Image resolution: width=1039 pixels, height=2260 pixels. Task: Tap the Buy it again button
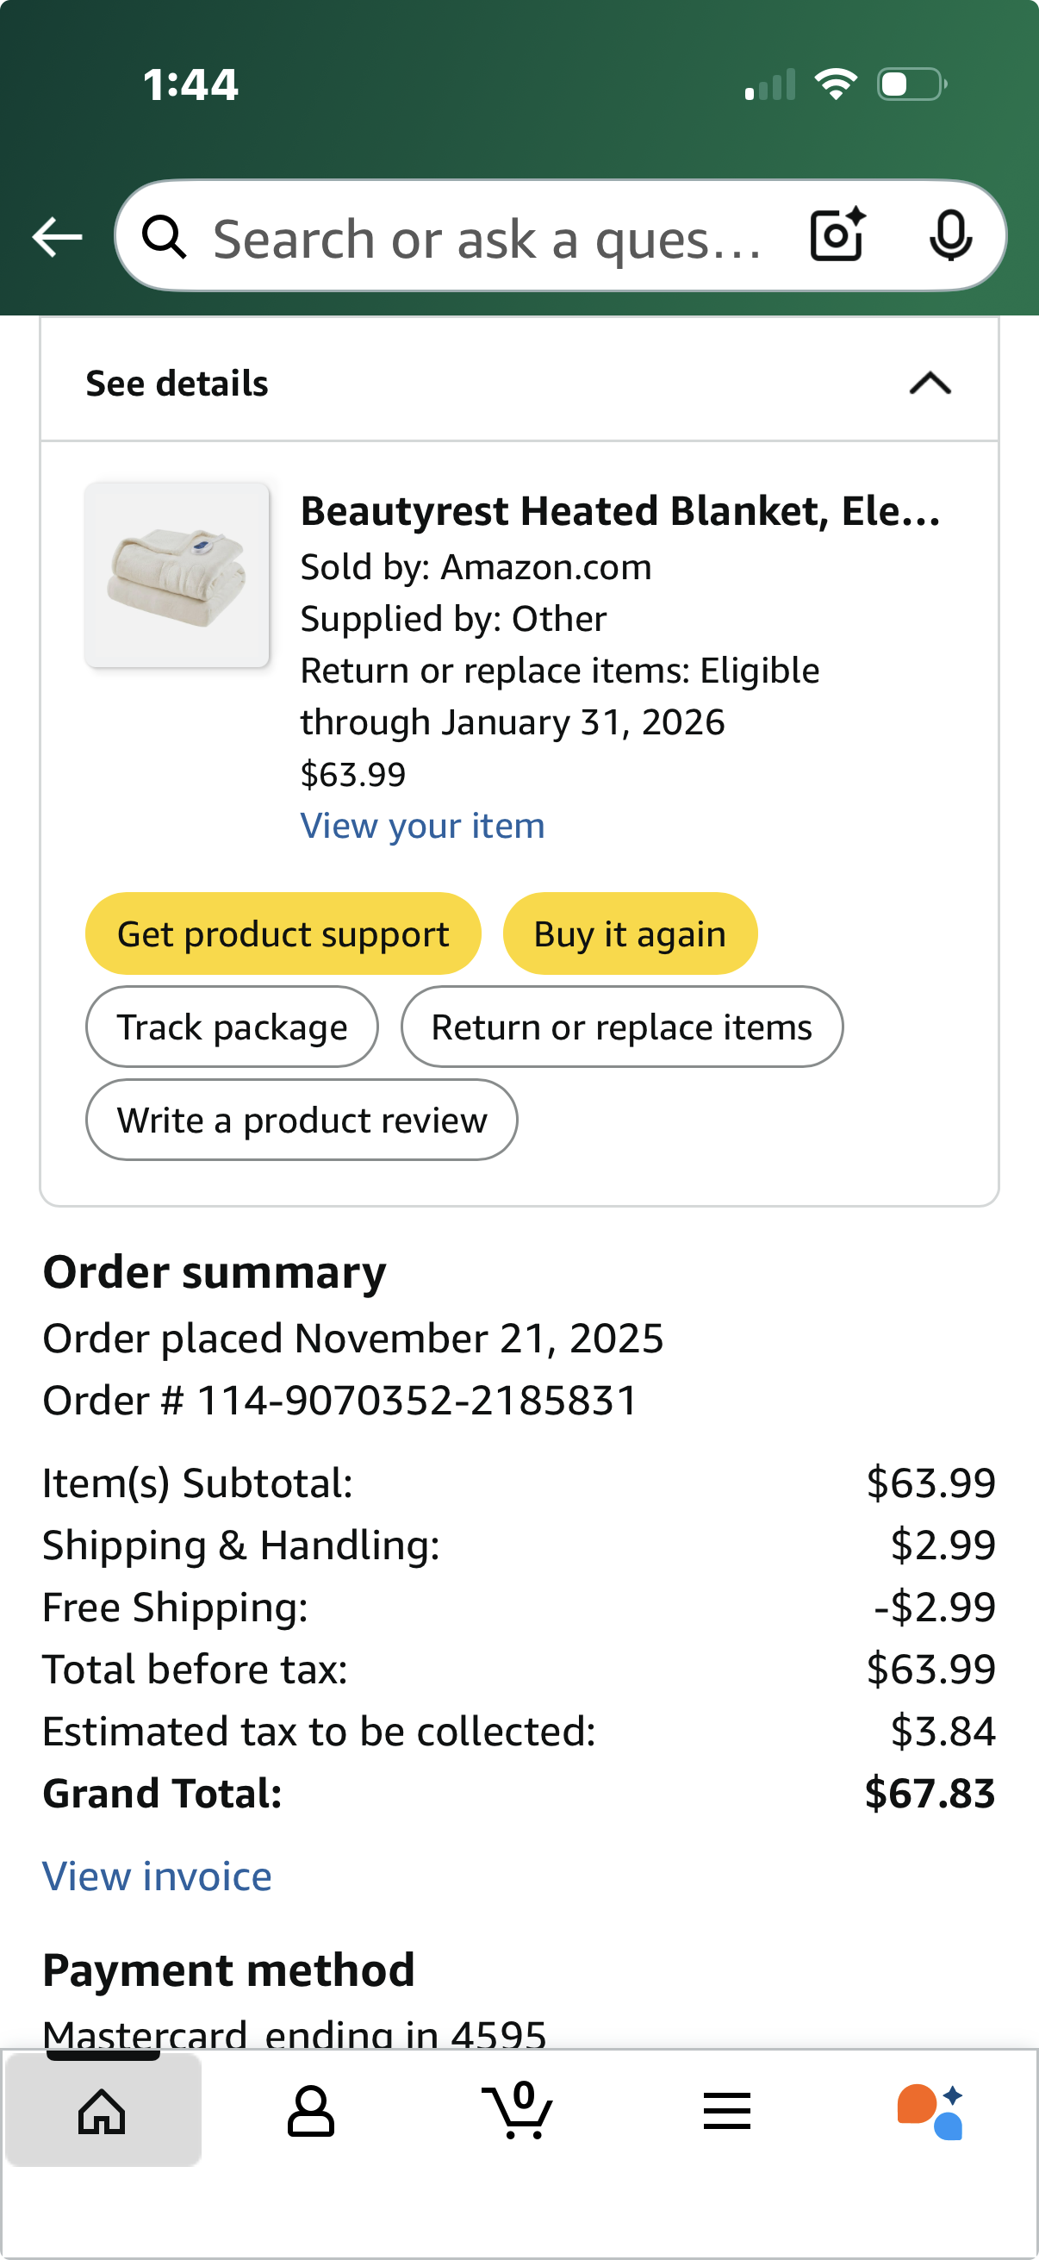point(630,933)
